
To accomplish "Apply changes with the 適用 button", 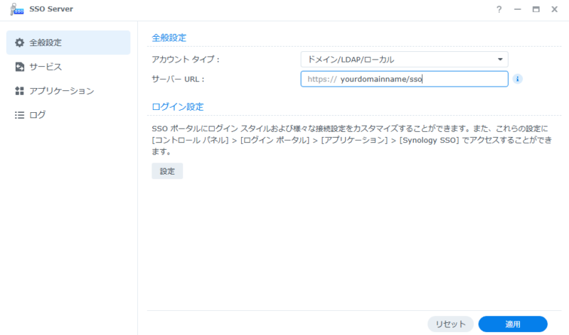I will point(513,324).
